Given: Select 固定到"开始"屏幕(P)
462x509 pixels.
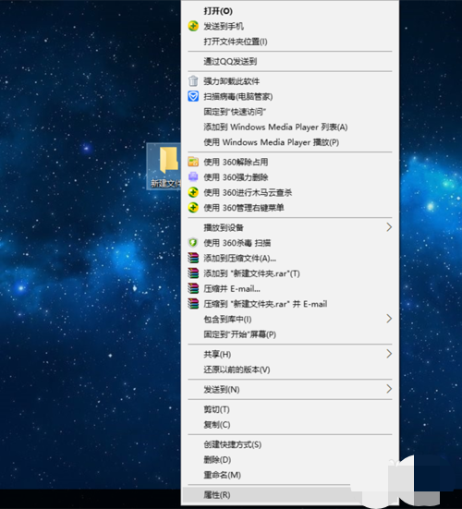Looking at the screenshot, I should (x=290, y=334).
